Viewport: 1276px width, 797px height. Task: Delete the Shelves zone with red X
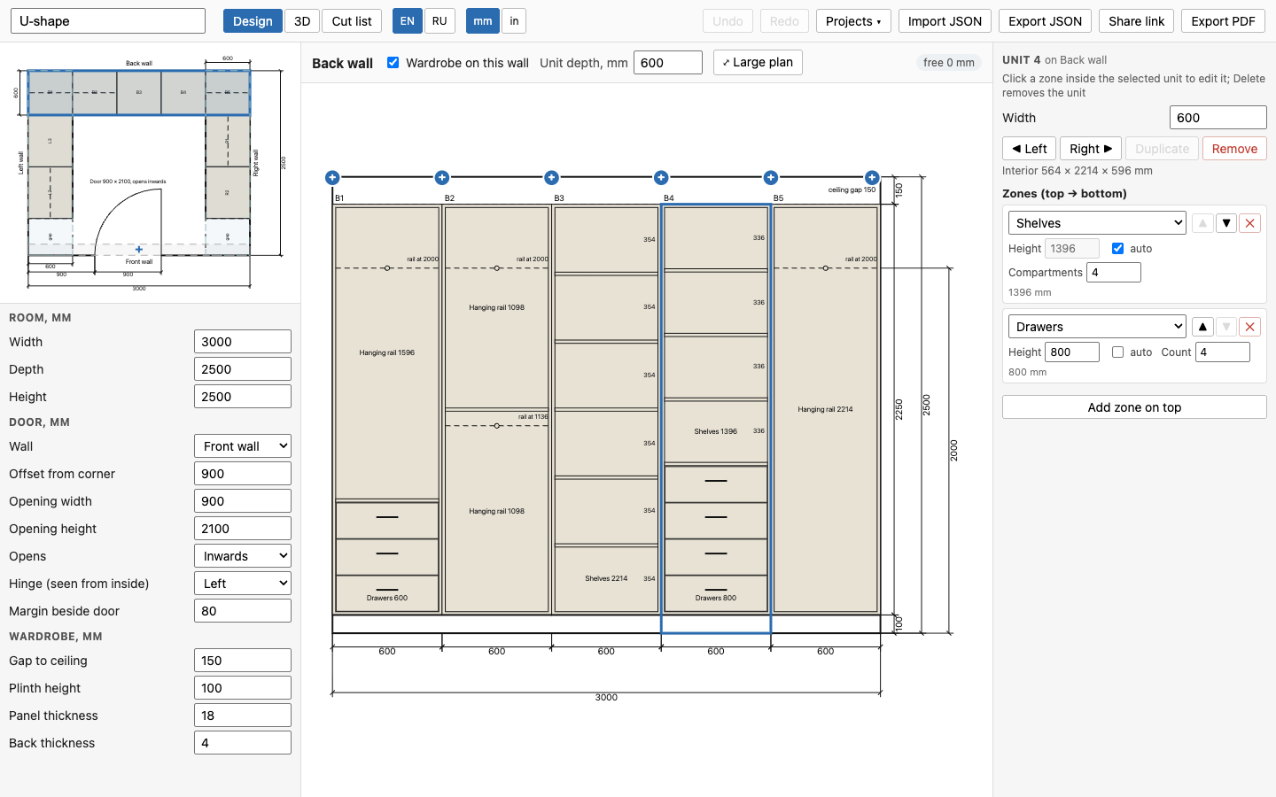pos(1250,223)
